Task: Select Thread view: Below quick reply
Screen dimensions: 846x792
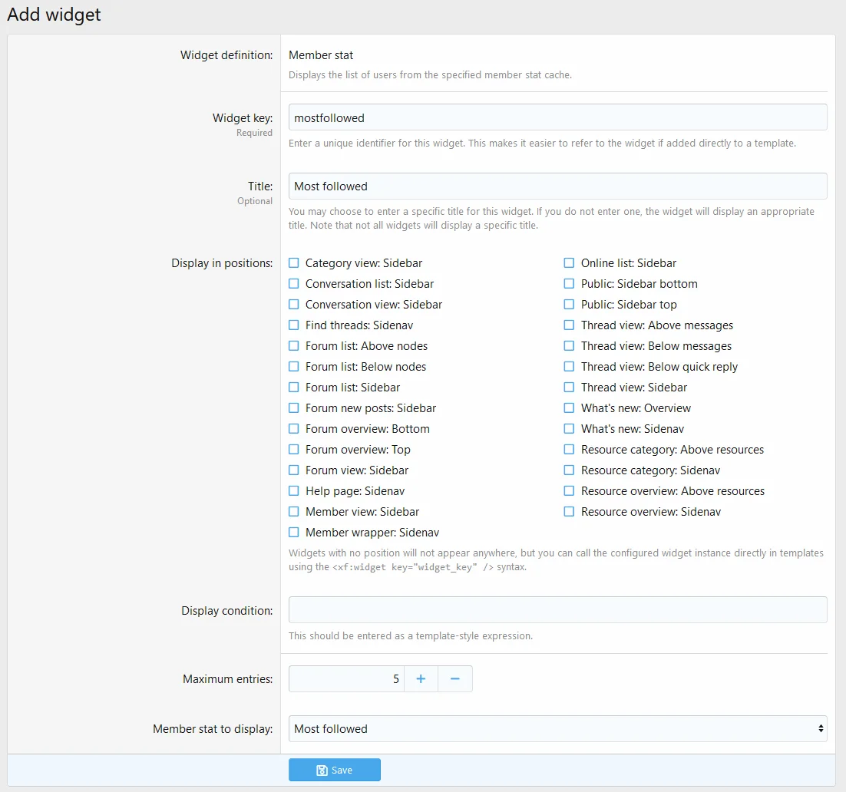Action: pyautogui.click(x=569, y=367)
